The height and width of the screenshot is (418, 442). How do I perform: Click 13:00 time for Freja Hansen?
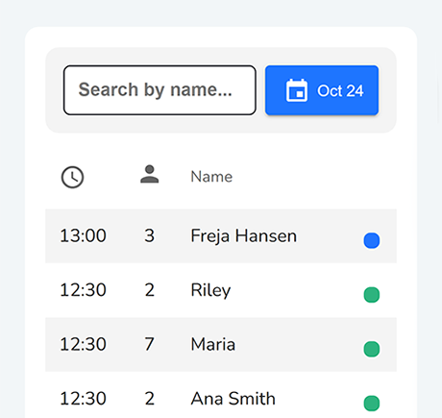pos(83,235)
